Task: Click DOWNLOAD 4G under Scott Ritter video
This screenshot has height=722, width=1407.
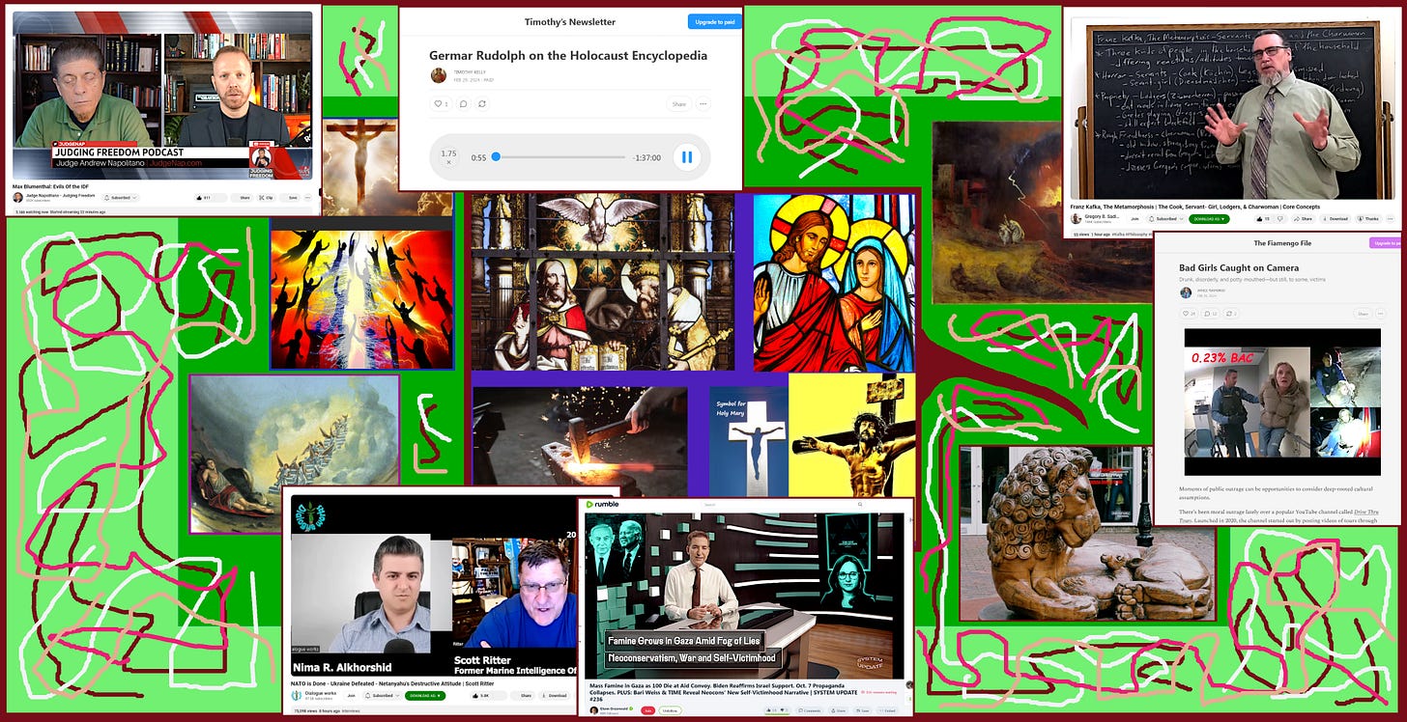Action: (425, 695)
